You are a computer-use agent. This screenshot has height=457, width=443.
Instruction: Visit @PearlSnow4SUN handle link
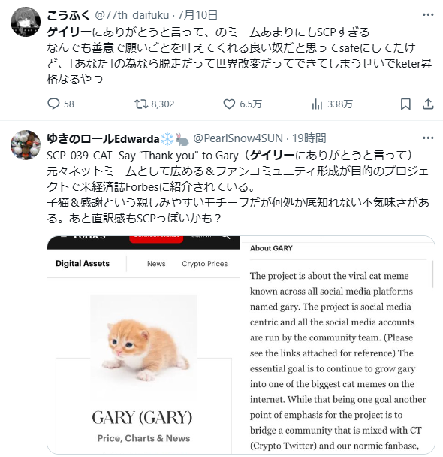[x=238, y=138]
